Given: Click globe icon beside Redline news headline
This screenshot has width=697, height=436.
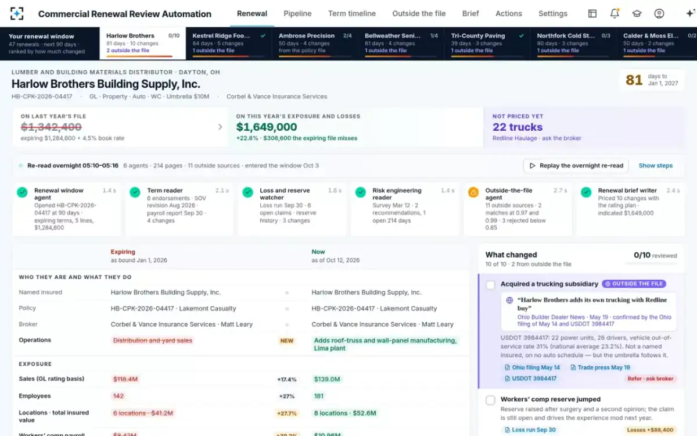Looking at the screenshot, I should pyautogui.click(x=509, y=301).
